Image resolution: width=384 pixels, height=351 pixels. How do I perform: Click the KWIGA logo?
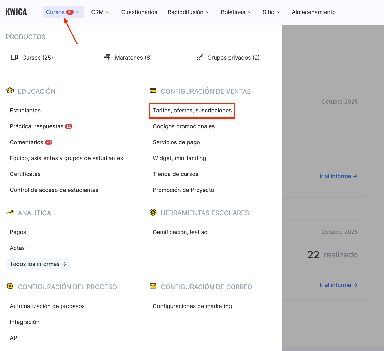point(16,12)
